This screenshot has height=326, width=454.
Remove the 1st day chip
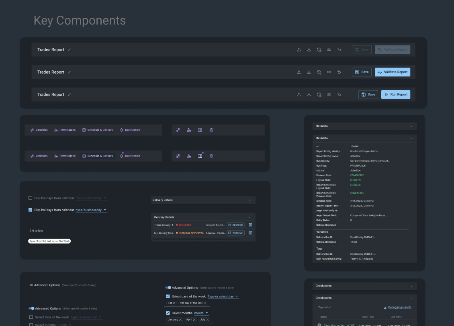174,303
